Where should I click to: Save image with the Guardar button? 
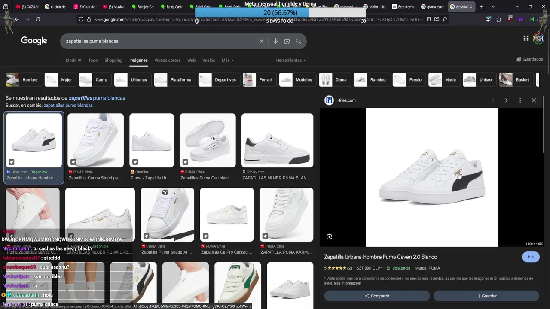tap(486, 296)
